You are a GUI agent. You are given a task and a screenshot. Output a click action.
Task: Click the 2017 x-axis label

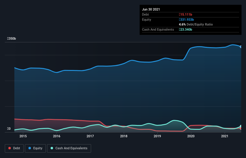pos(90,136)
